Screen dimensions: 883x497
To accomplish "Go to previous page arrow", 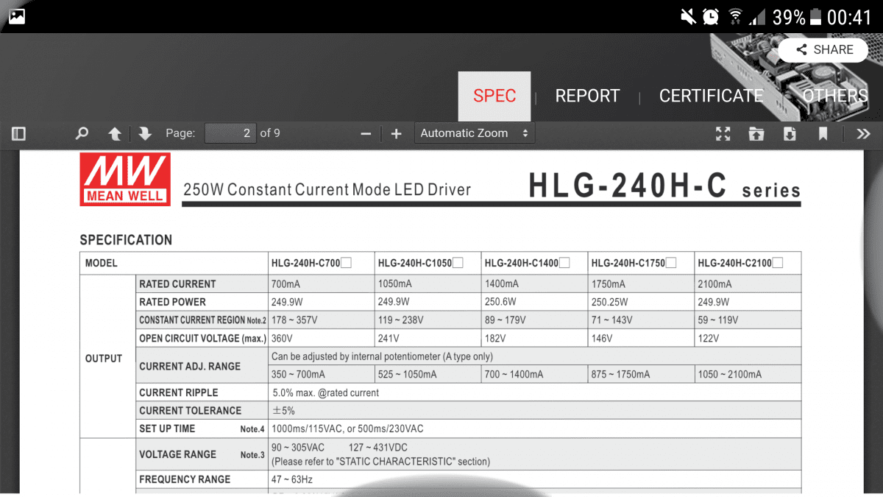I will point(115,133).
